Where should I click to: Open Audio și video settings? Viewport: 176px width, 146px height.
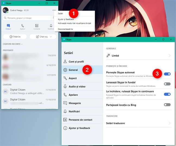pyautogui.click(x=82, y=86)
